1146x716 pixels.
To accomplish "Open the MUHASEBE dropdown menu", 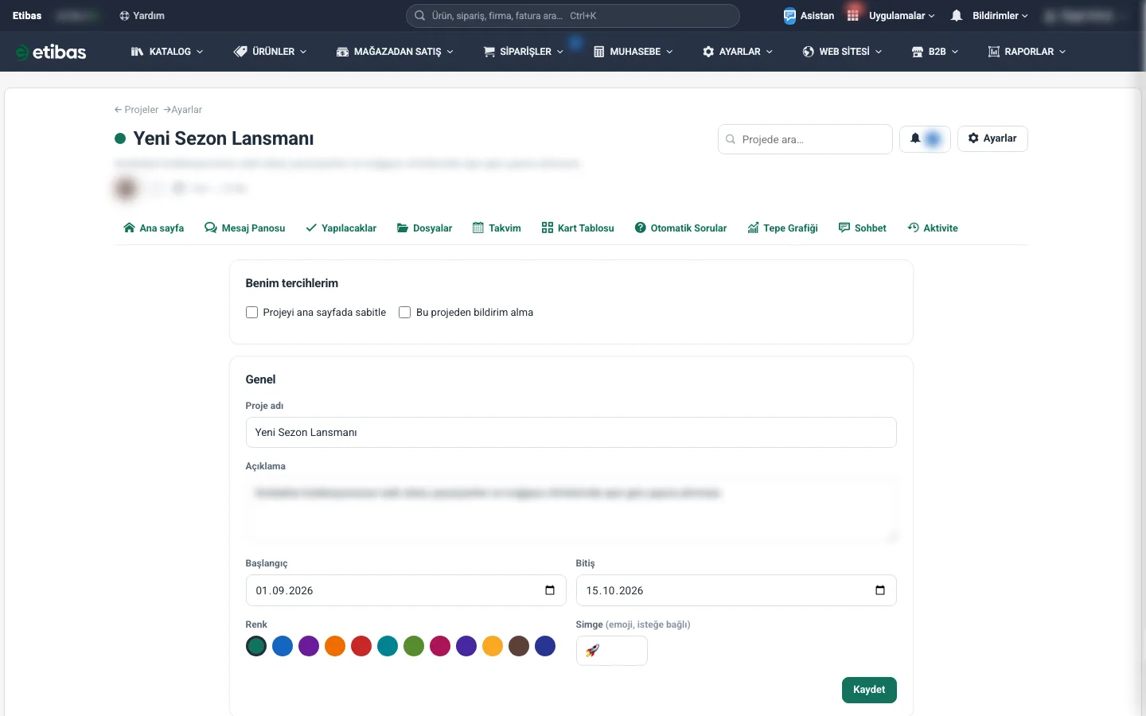I will tap(633, 52).
